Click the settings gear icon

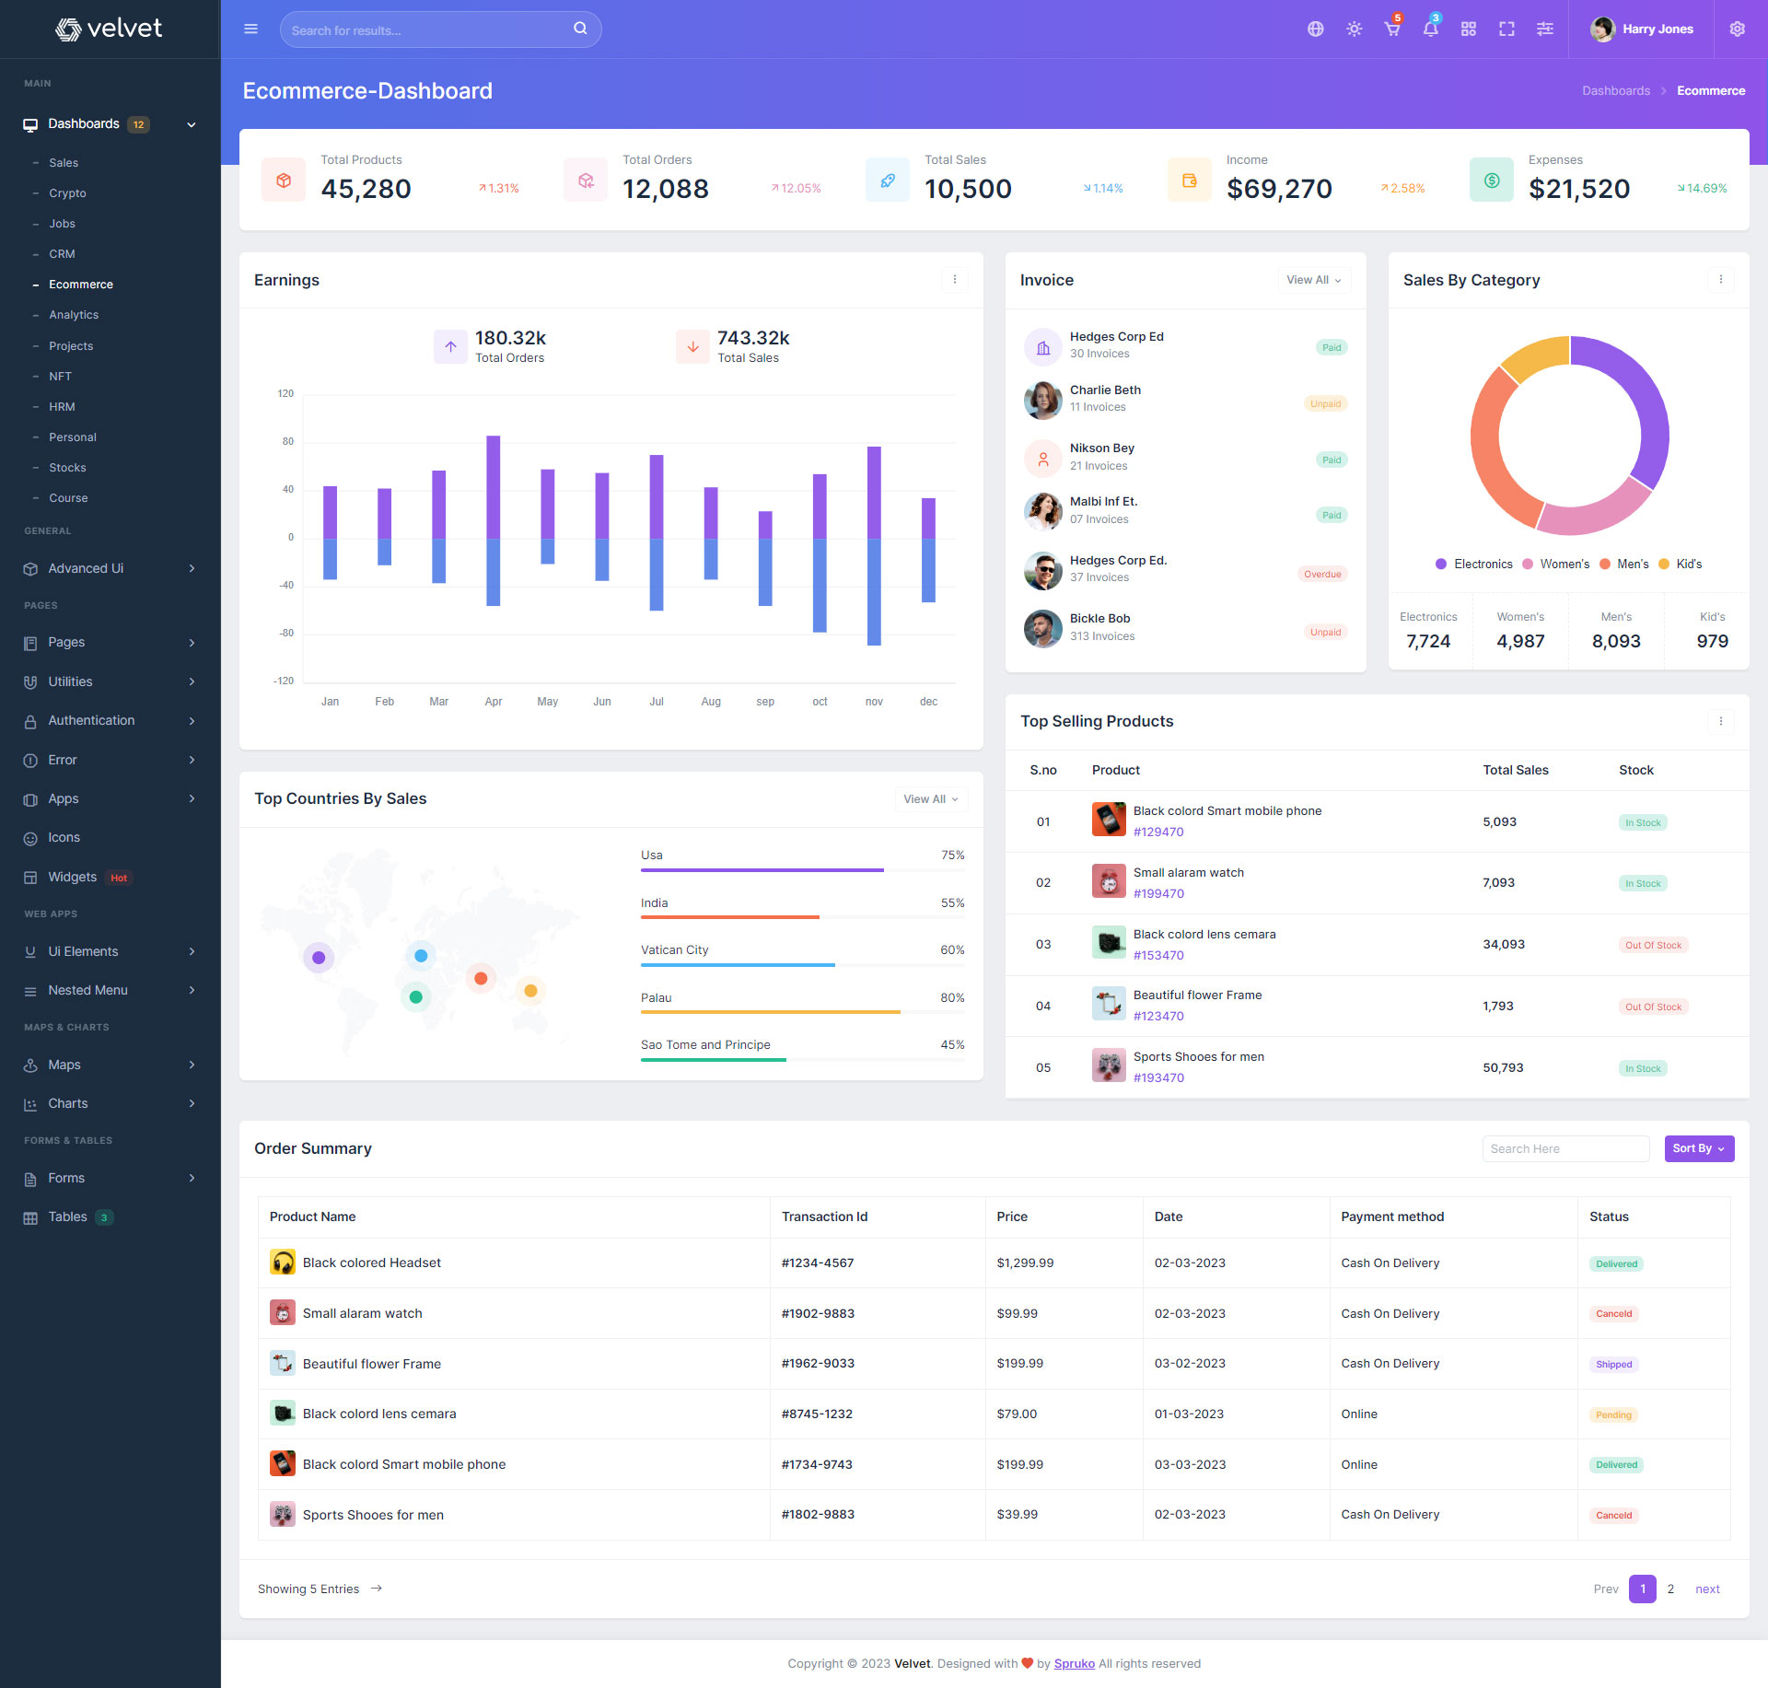pyautogui.click(x=1737, y=29)
